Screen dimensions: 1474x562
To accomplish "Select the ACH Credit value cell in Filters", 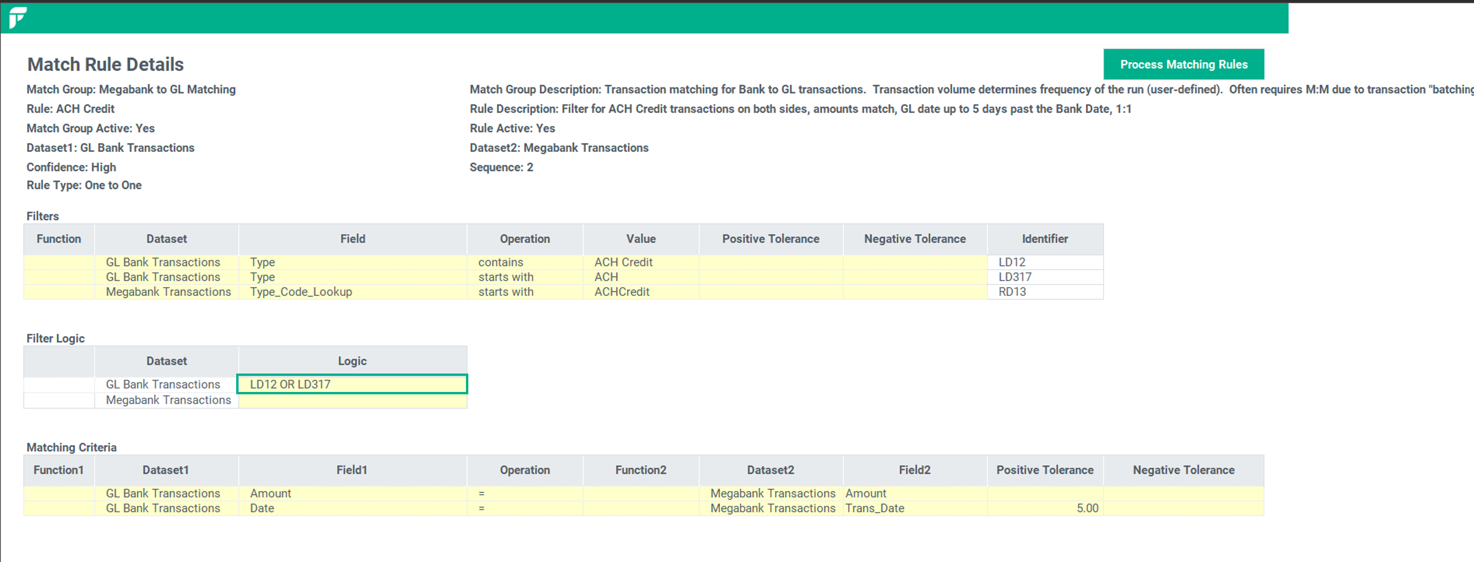I will [640, 262].
